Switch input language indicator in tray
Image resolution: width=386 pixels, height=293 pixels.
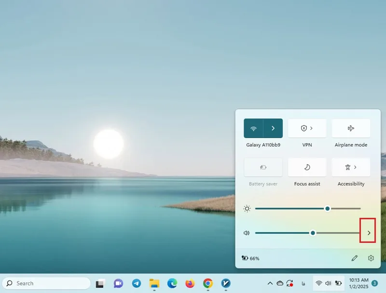[303, 283]
